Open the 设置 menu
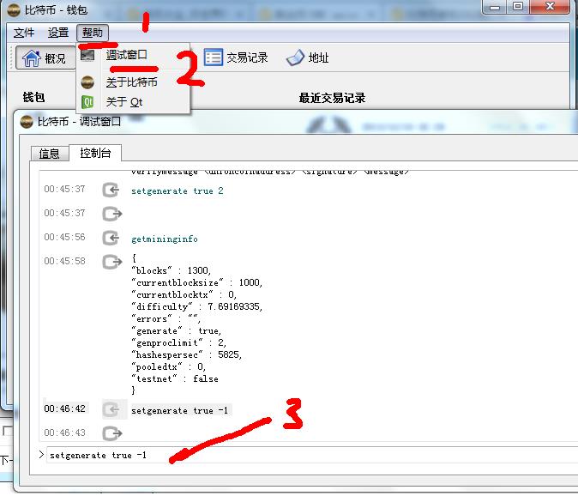578x496 pixels. 57,33
